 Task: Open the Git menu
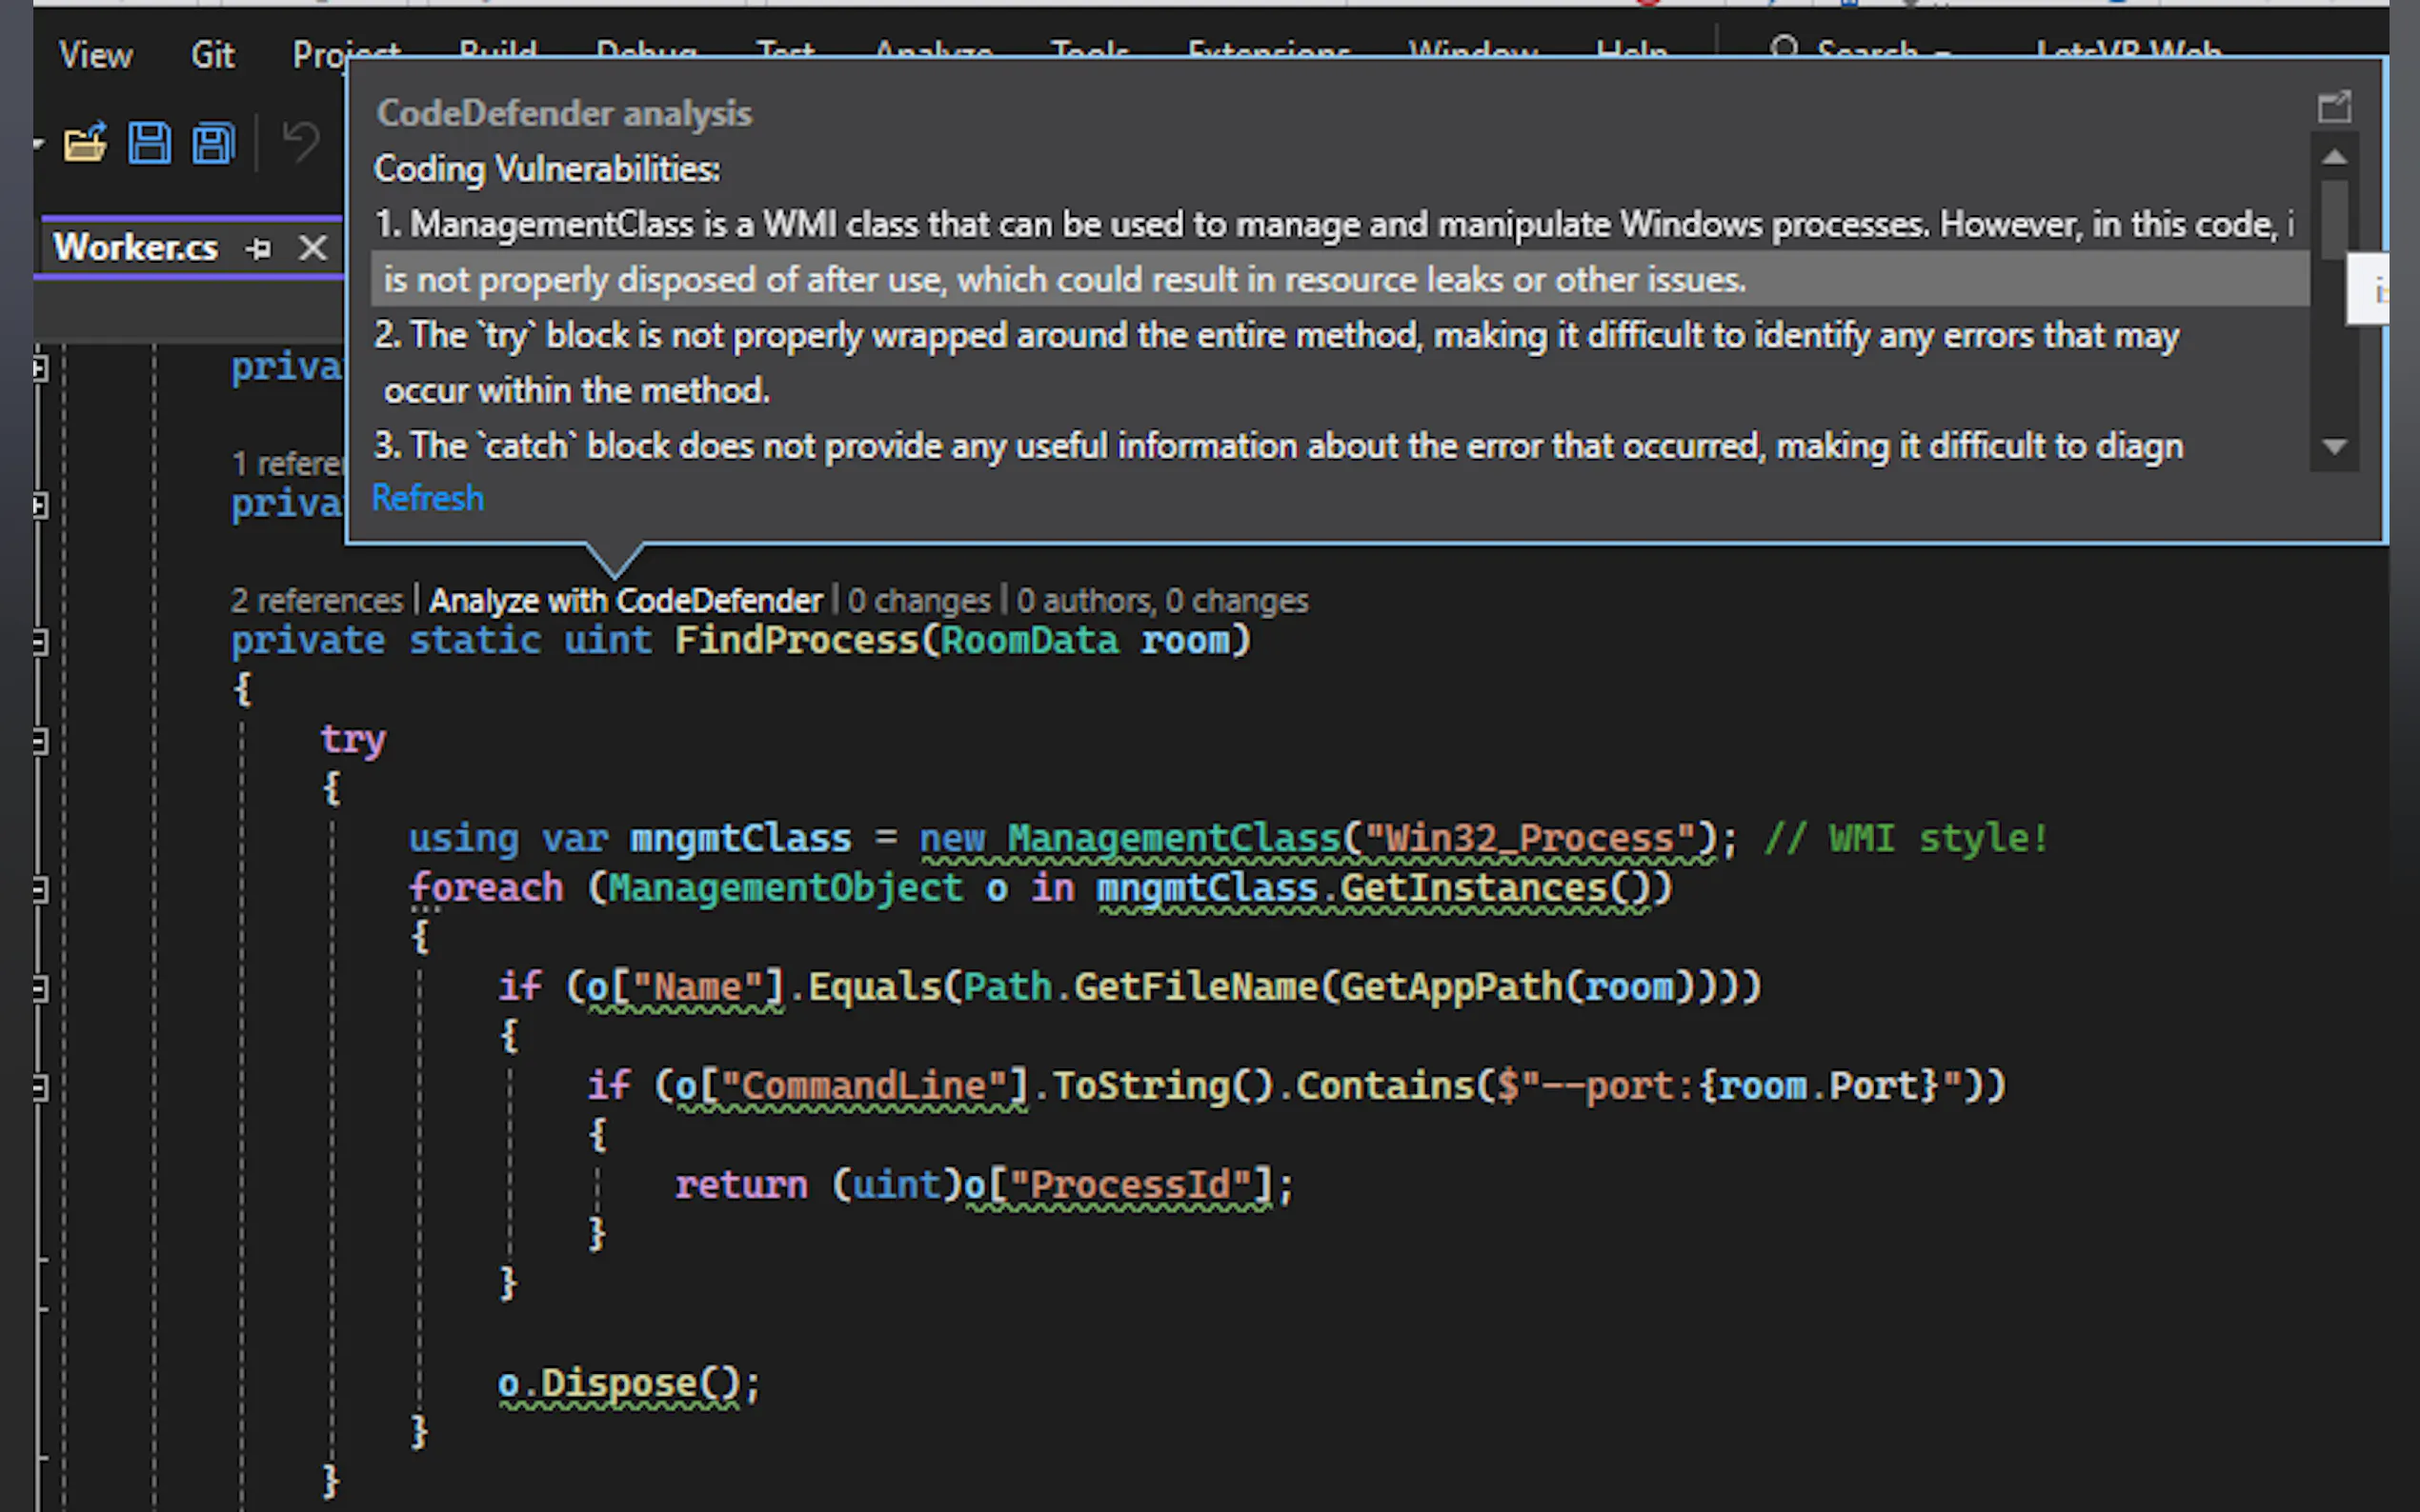[x=212, y=55]
